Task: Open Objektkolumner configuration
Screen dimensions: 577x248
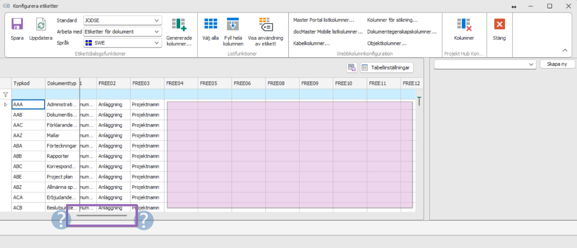Action: pyautogui.click(x=387, y=43)
